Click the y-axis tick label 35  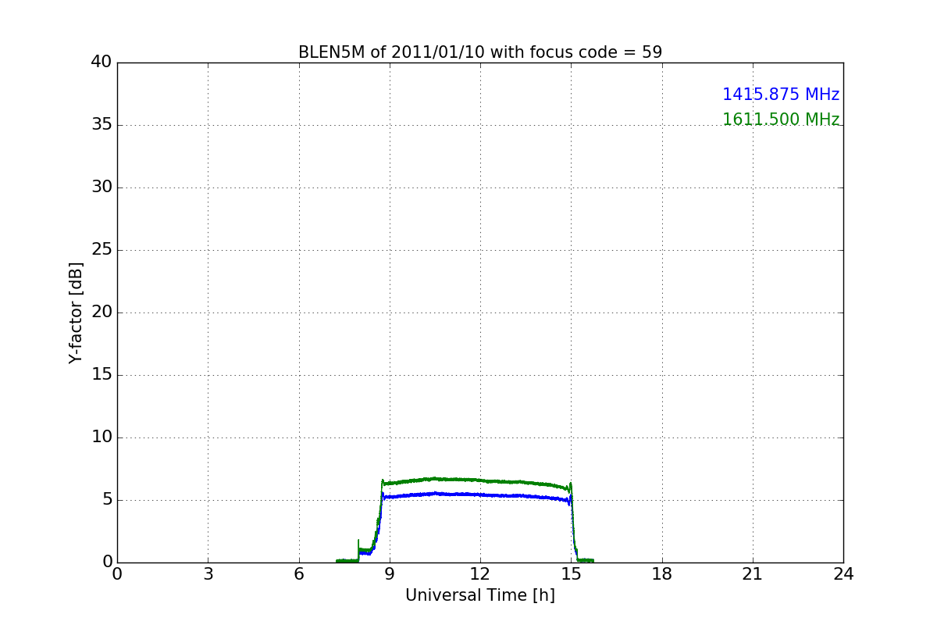point(102,125)
